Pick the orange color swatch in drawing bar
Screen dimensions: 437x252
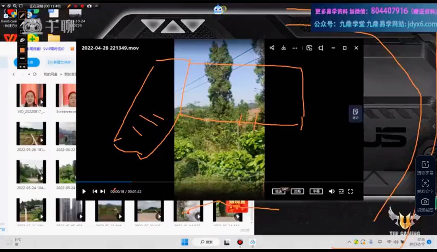tap(23, 50)
